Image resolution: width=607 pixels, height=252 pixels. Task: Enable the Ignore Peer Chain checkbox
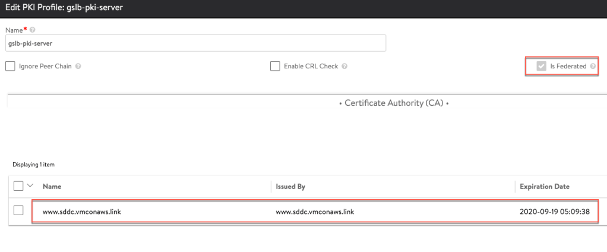tap(10, 66)
